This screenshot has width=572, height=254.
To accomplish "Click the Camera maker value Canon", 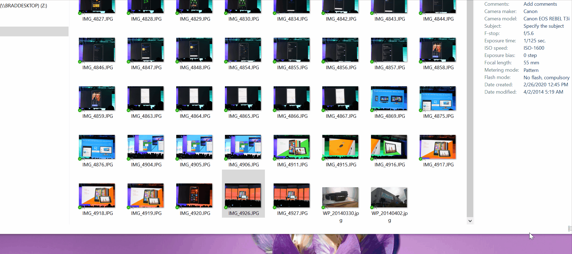I will (x=530, y=11).
